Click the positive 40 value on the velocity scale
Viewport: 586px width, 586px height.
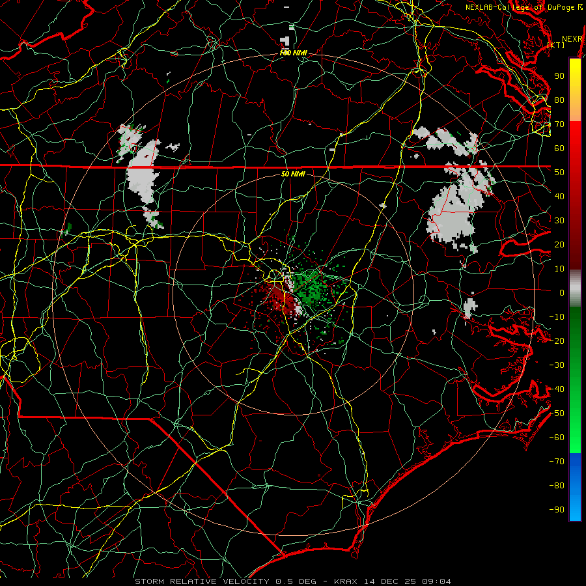pyautogui.click(x=559, y=196)
